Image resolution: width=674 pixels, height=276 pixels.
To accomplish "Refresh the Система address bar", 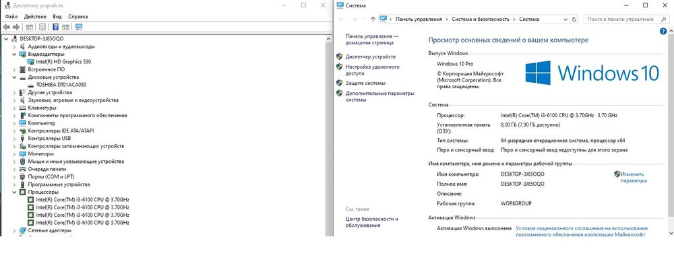I will tap(575, 20).
